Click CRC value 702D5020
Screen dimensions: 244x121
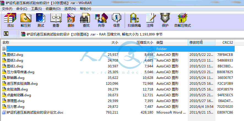click(x=225, y=106)
